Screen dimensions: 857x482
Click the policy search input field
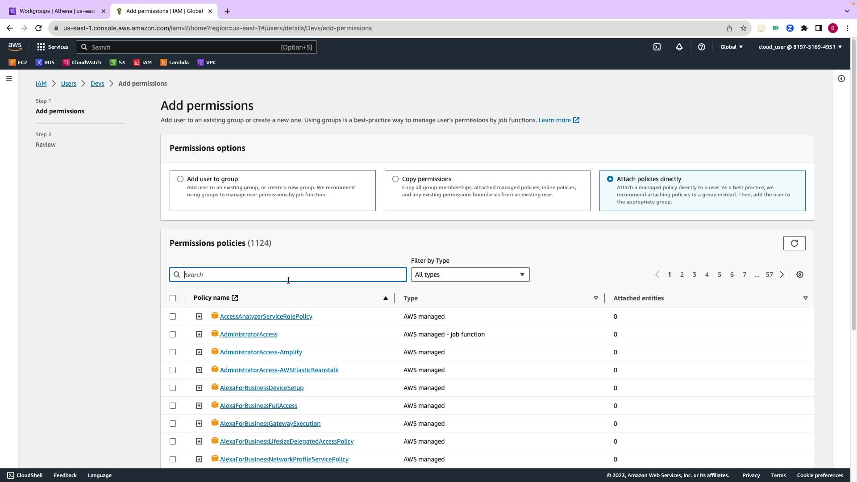(x=288, y=274)
